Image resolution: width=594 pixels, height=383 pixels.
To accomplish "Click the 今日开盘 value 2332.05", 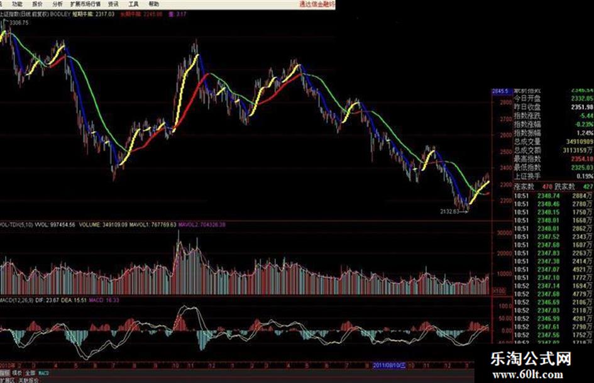I will (582, 99).
